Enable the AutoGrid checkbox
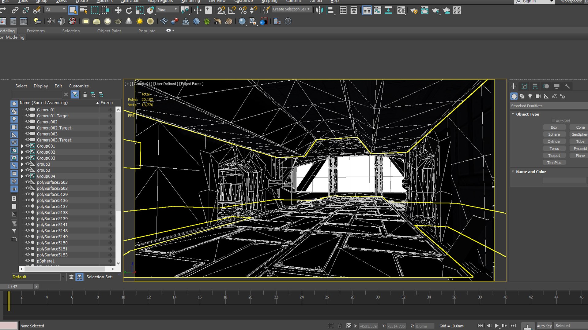 (553, 121)
